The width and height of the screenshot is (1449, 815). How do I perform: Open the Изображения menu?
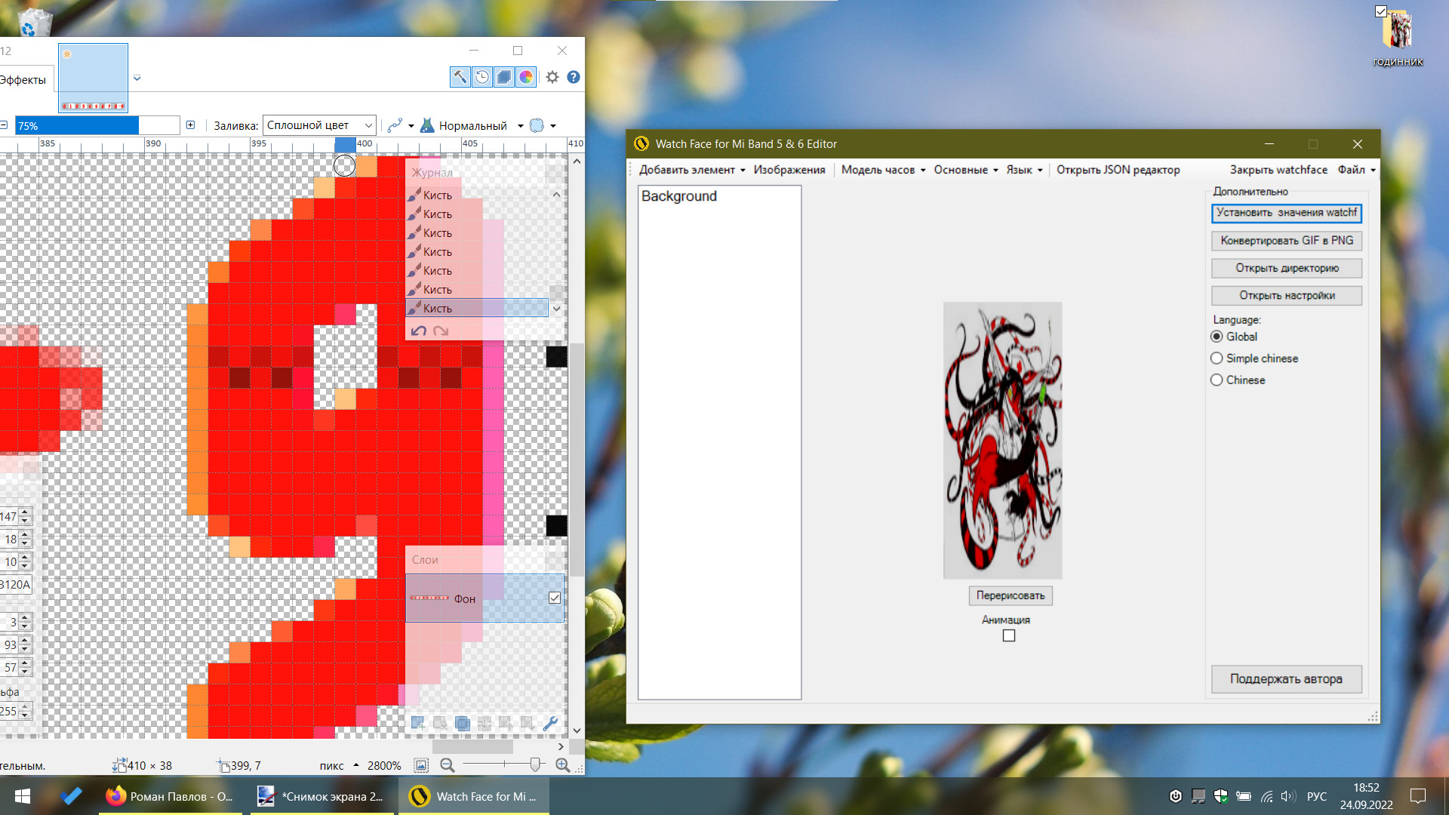[789, 170]
